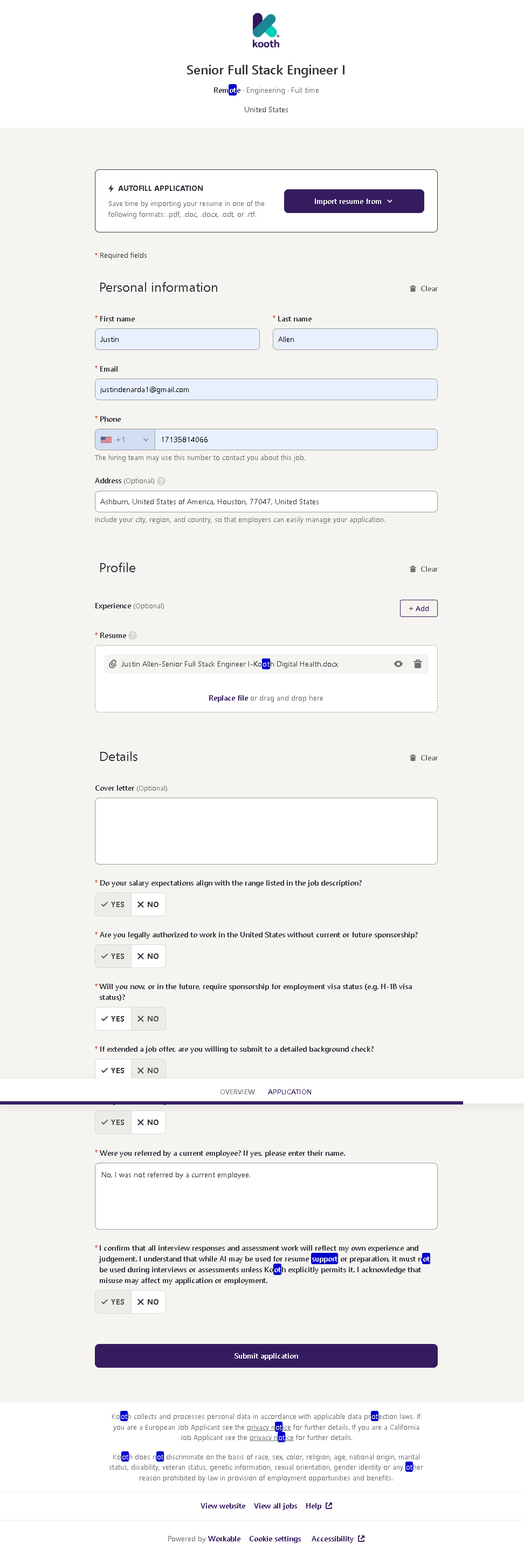Select YES for AI usage confirmation
524x1557 pixels.
(x=114, y=1302)
